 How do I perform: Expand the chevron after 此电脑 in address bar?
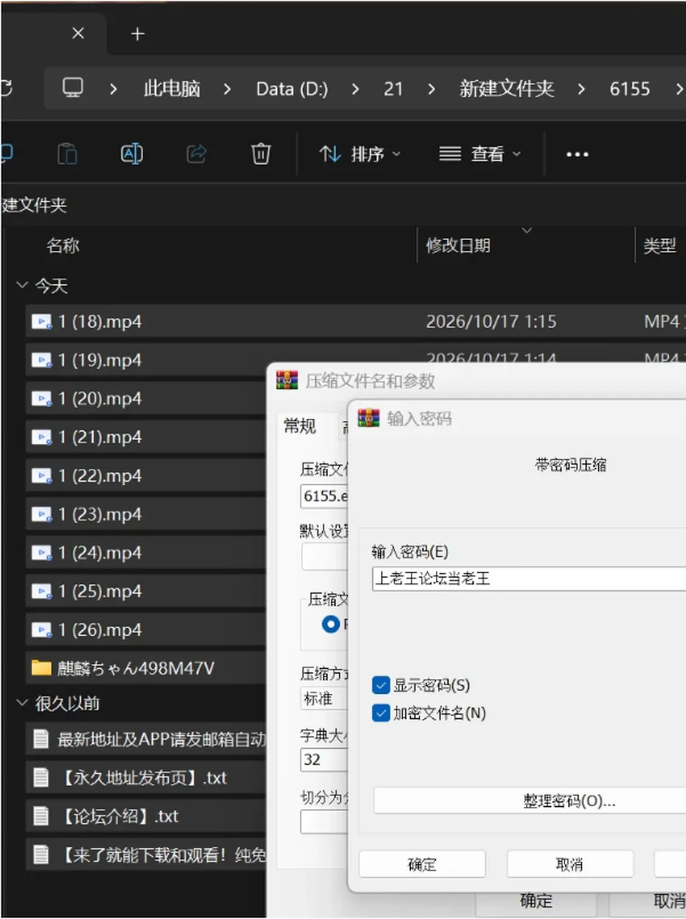[227, 89]
